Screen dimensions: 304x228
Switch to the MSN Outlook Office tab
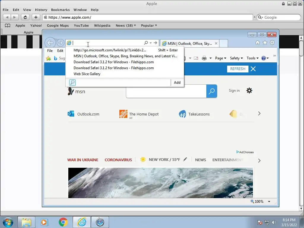click(x=189, y=43)
